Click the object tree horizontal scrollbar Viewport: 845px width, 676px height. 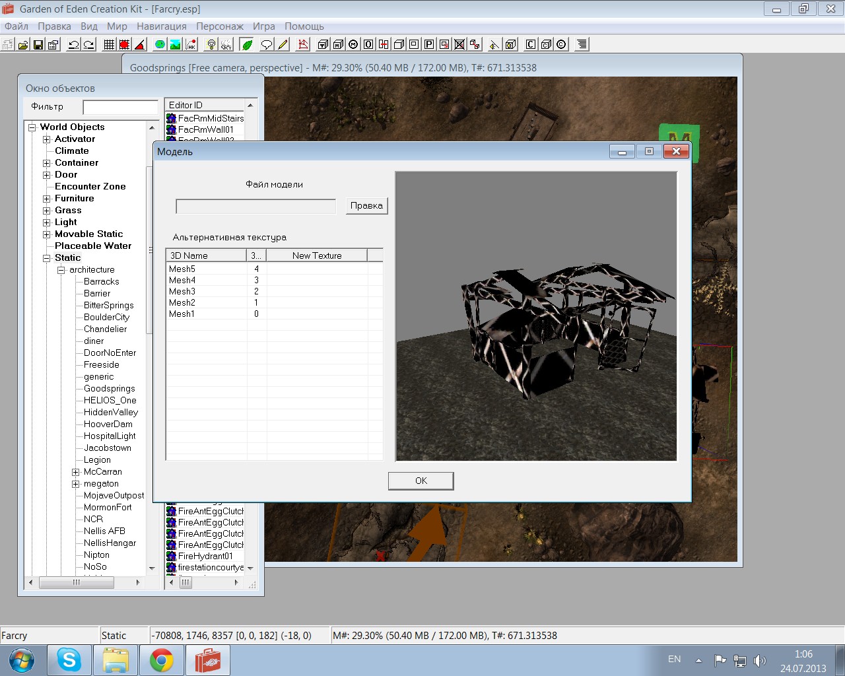[84, 582]
